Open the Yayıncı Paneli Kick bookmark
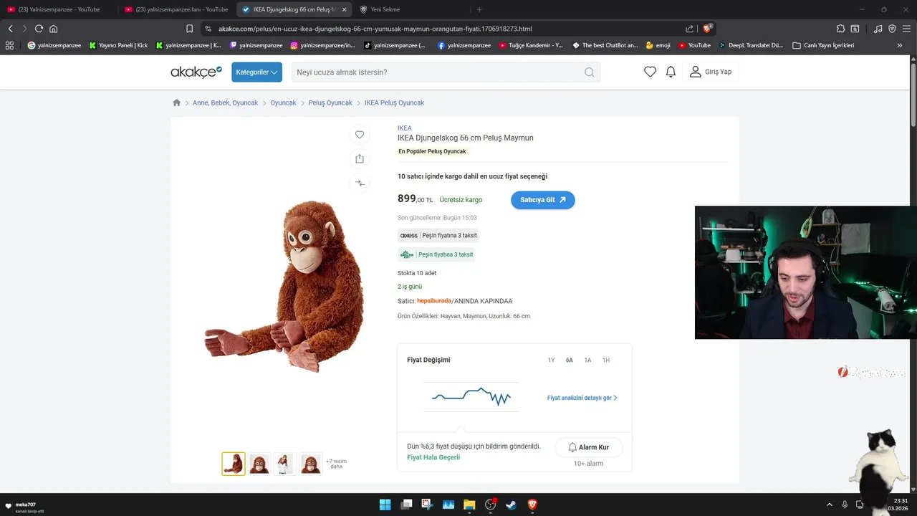 [x=118, y=45]
